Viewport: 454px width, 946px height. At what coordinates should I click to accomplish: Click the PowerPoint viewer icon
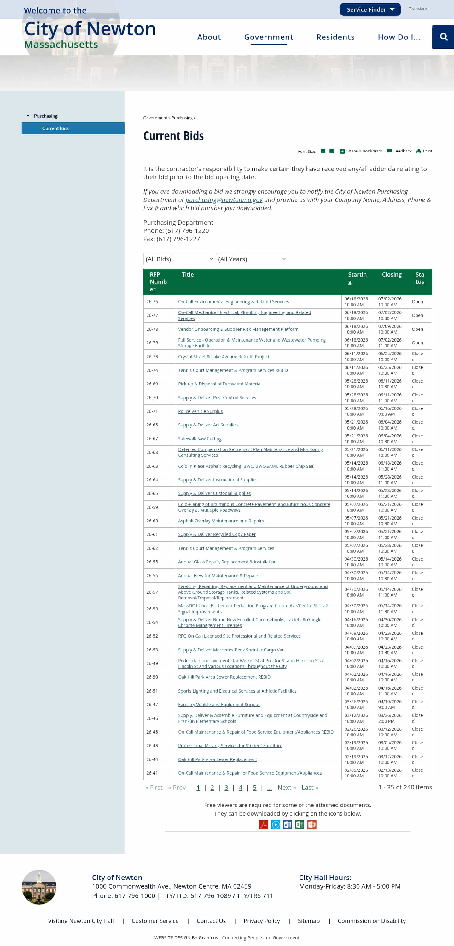click(312, 824)
